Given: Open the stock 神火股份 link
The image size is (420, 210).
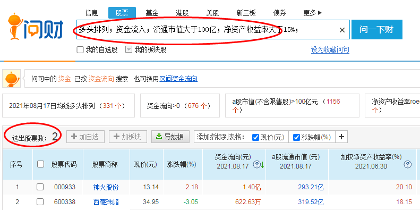Looking at the screenshot, I should [106, 187].
